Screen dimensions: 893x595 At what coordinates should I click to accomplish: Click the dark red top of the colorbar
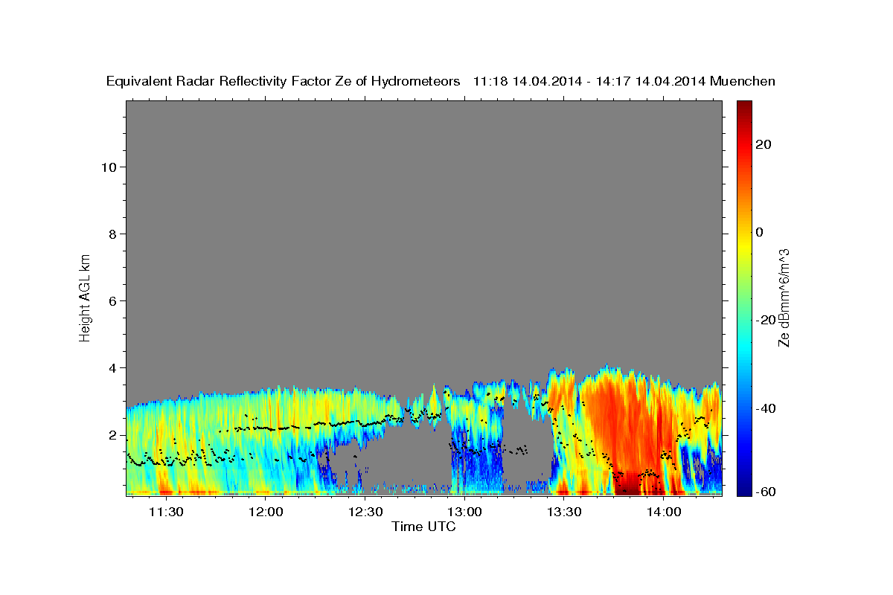coord(744,108)
